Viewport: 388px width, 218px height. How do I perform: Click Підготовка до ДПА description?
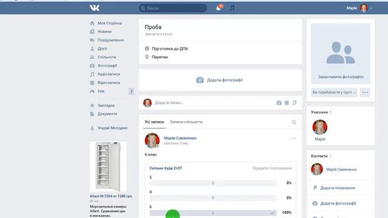coord(170,48)
